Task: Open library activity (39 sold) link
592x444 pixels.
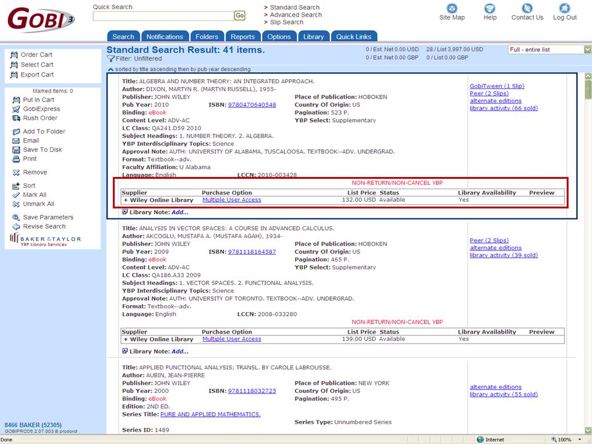Action: coord(504,255)
